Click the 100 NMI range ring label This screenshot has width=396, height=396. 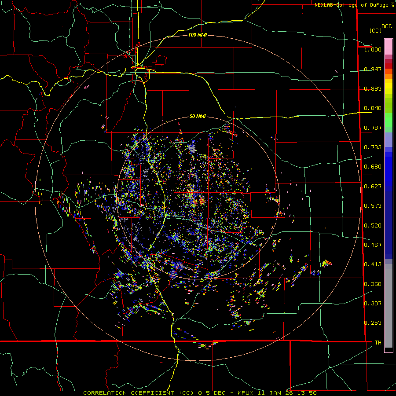click(198, 35)
